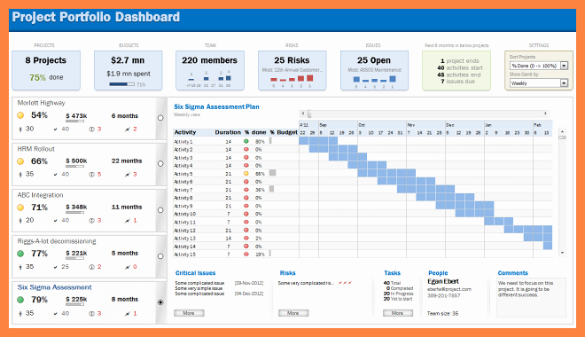Click the green status dot for Riggs-A-lot decomissioning
The height and width of the screenshot is (337, 585).
coord(20,254)
